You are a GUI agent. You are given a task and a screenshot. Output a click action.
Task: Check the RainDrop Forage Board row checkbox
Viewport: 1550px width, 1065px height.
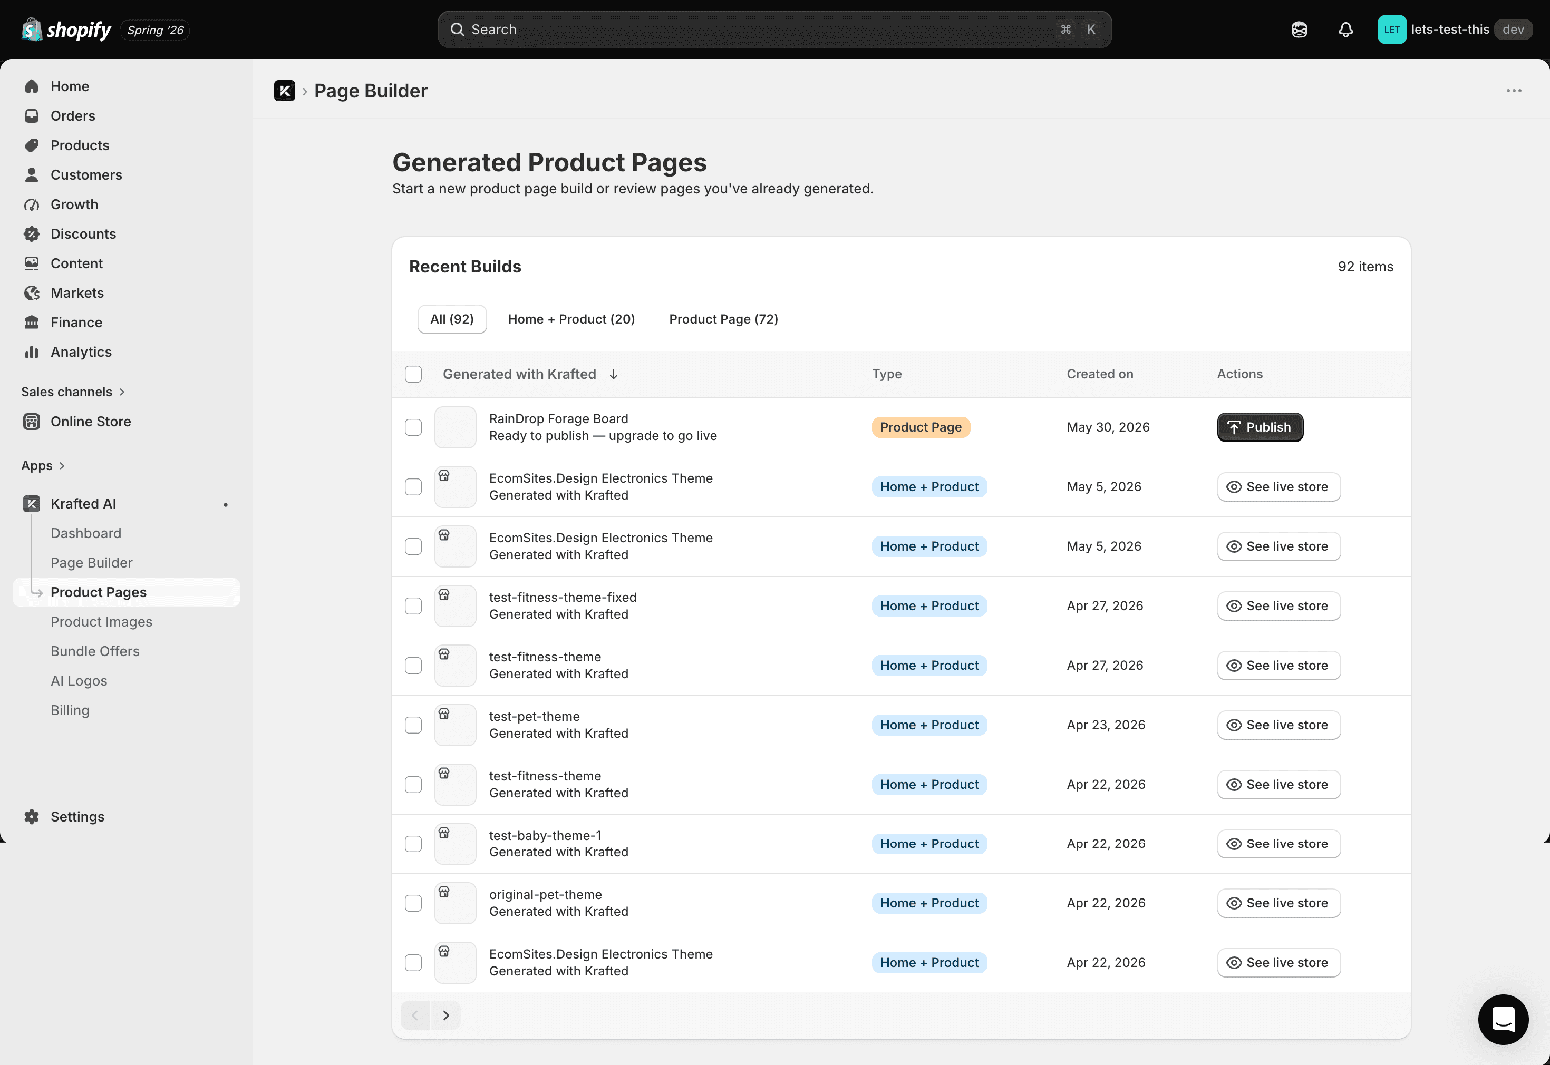[413, 427]
